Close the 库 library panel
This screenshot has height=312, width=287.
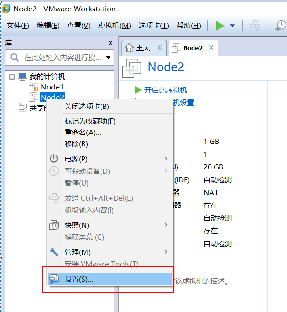[110, 43]
